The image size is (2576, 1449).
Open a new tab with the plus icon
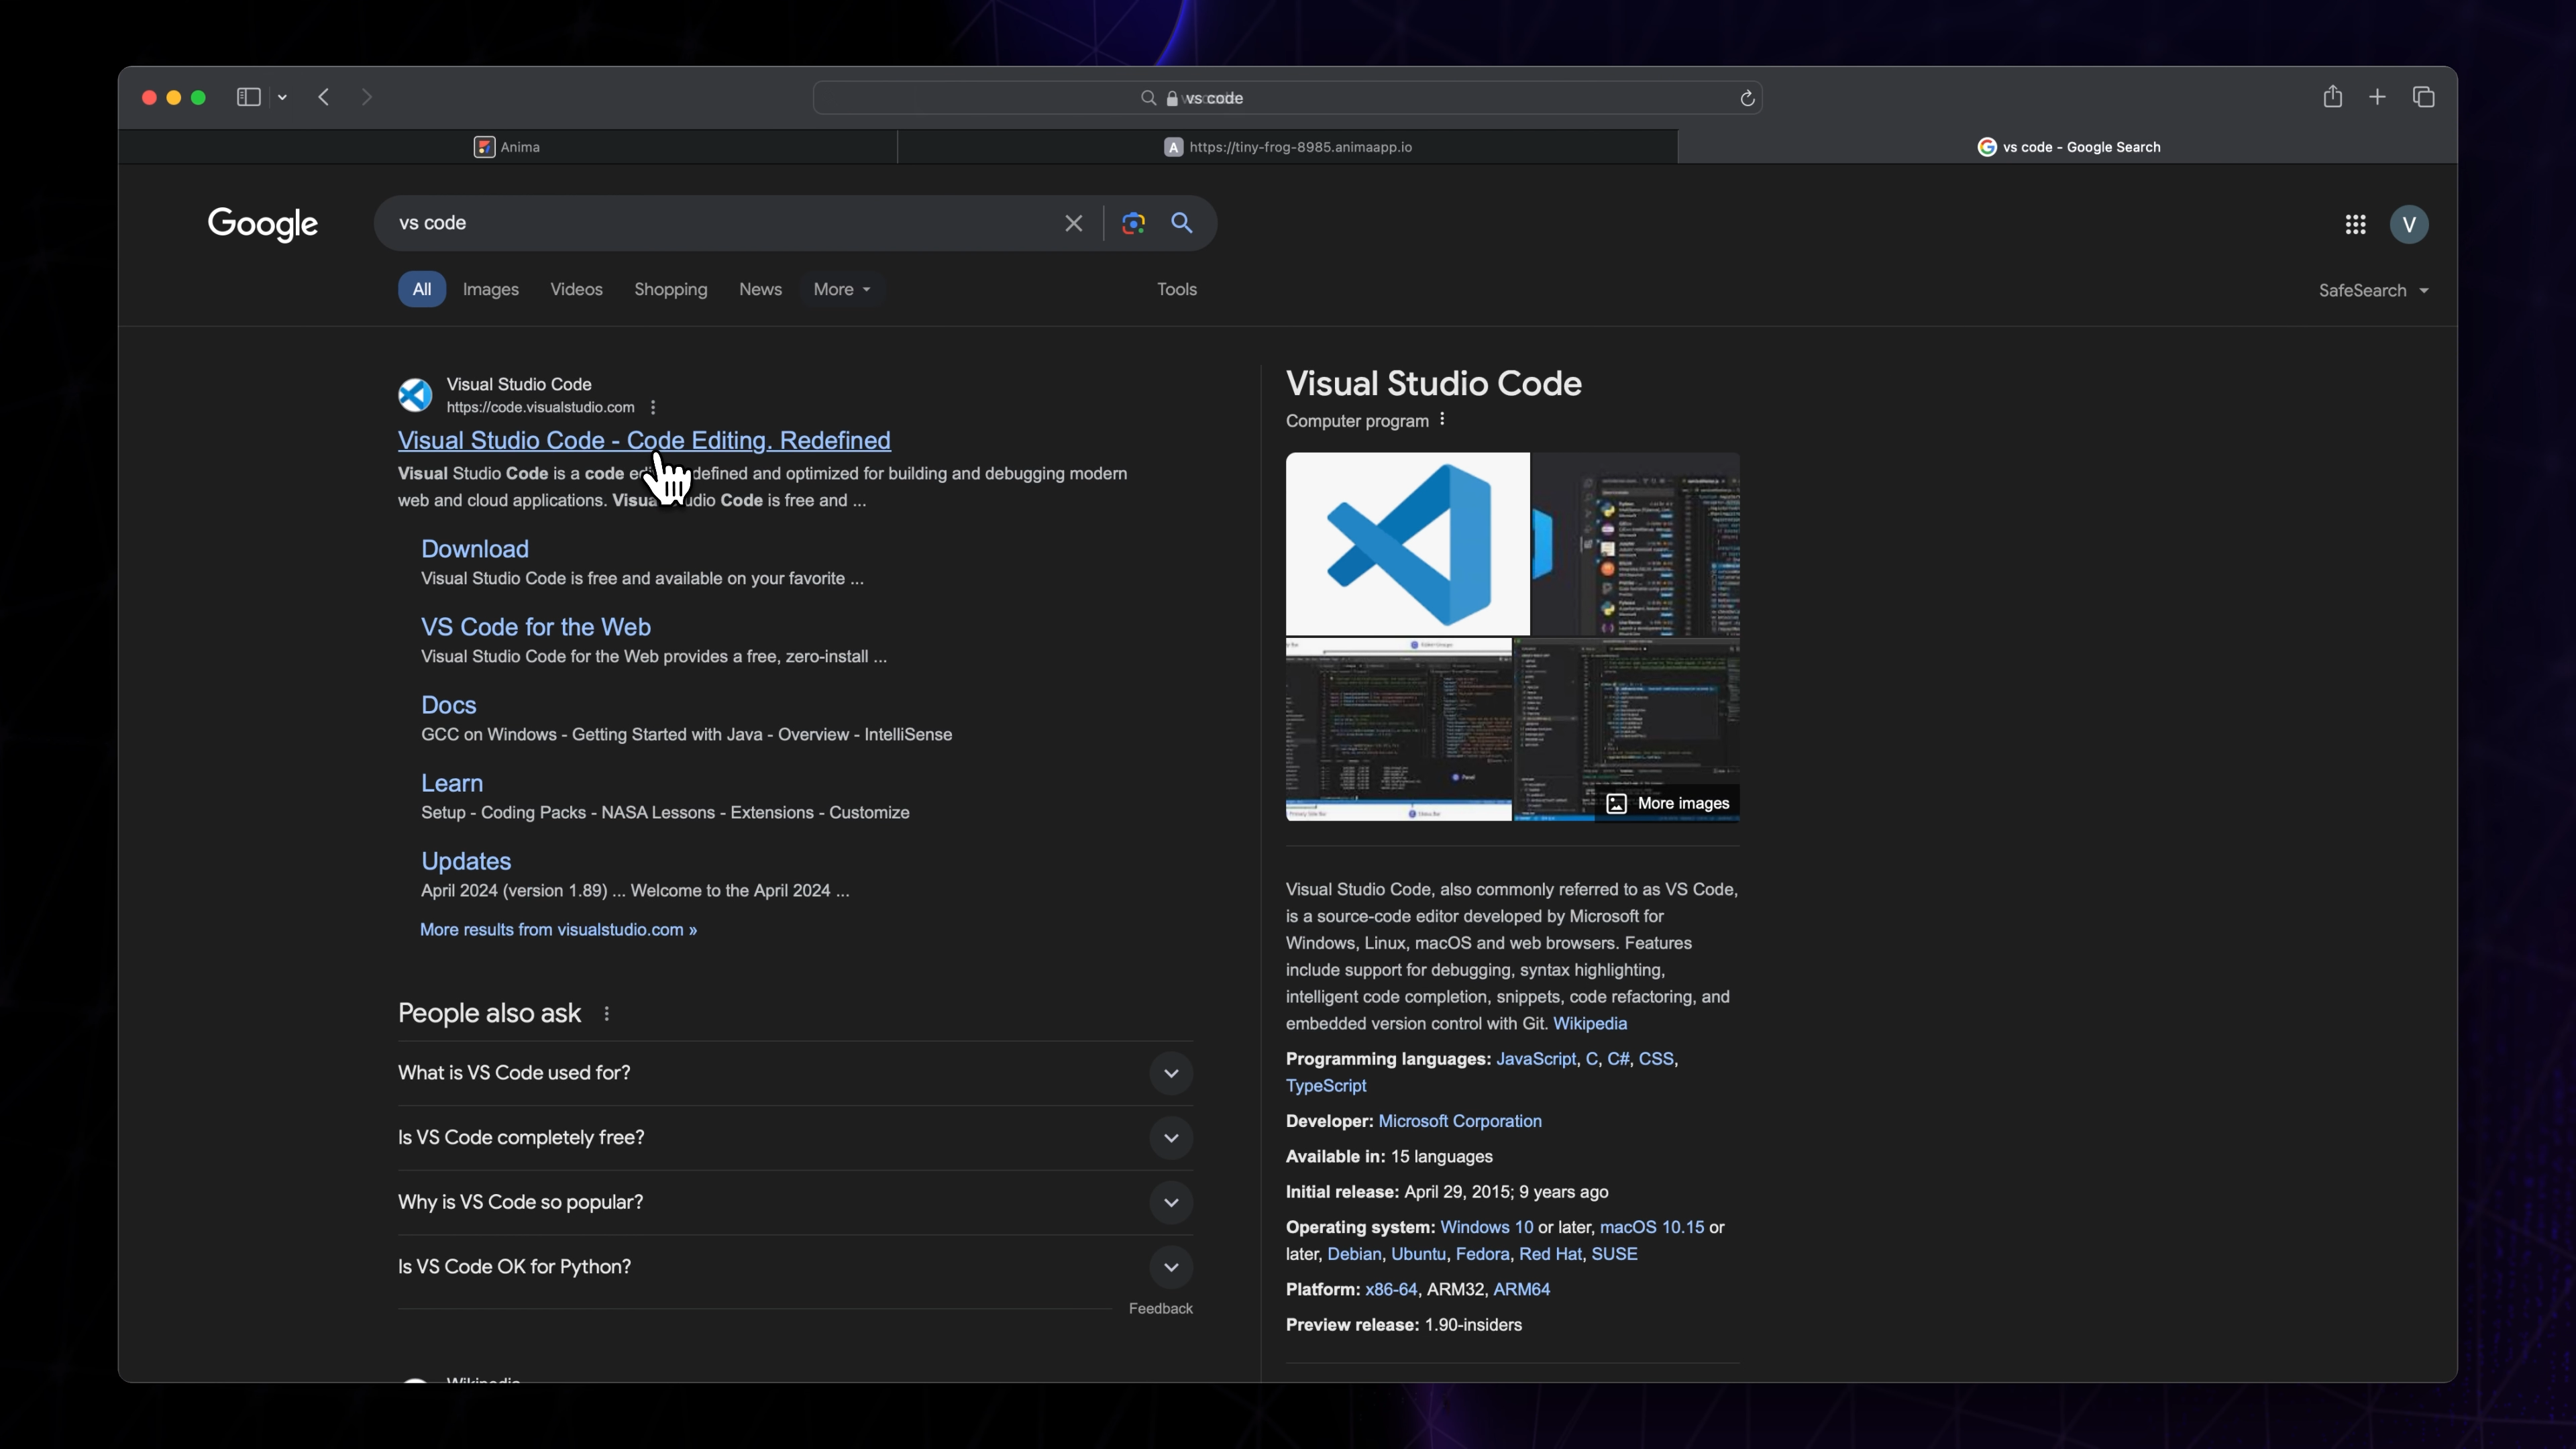coord(2378,96)
